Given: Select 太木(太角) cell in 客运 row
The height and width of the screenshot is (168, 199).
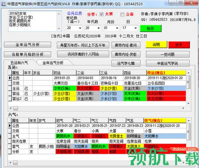Looking at the screenshot, I should point(135,94).
